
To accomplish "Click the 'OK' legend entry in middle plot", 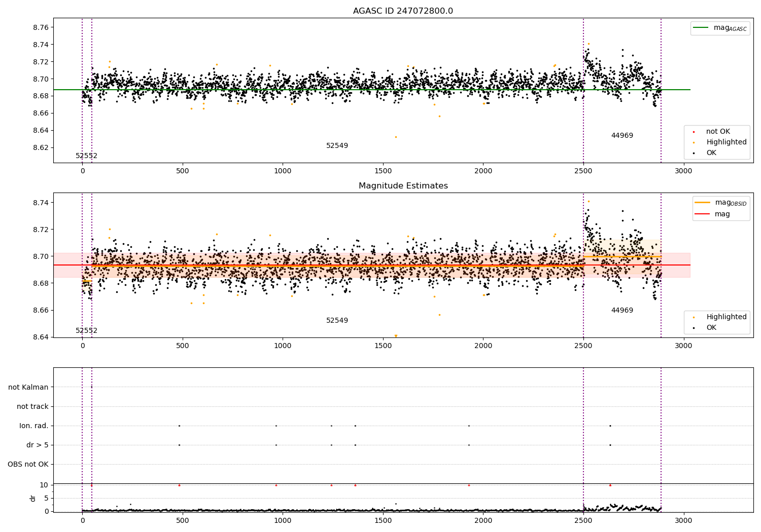I will pos(704,328).
